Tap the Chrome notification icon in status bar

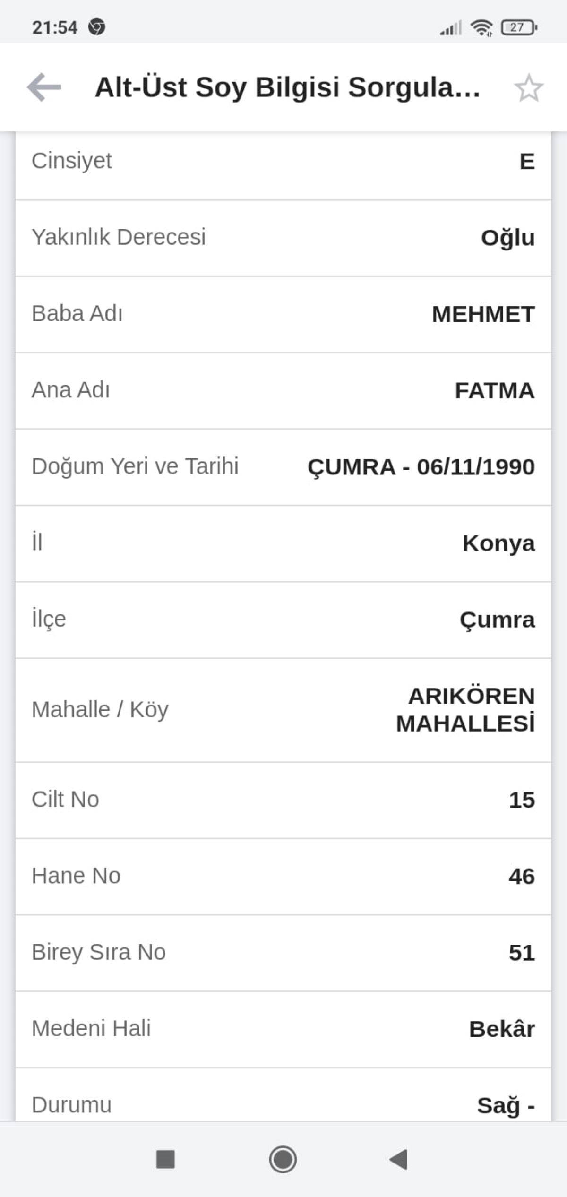[97, 27]
